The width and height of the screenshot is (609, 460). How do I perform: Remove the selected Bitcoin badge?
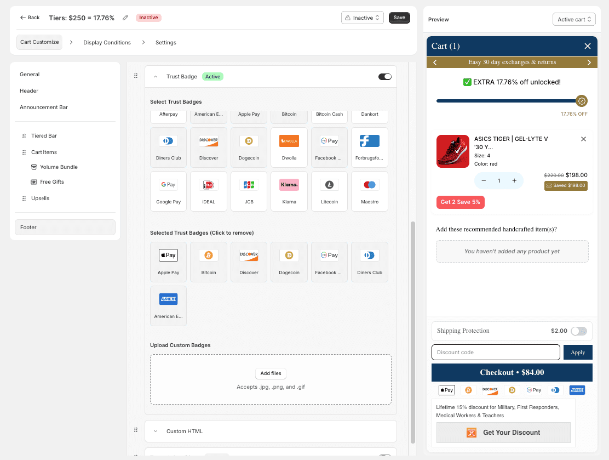209,262
